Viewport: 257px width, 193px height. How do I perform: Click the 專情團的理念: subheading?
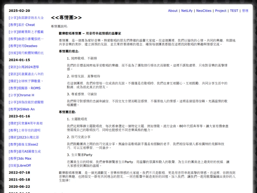click(x=69, y=51)
